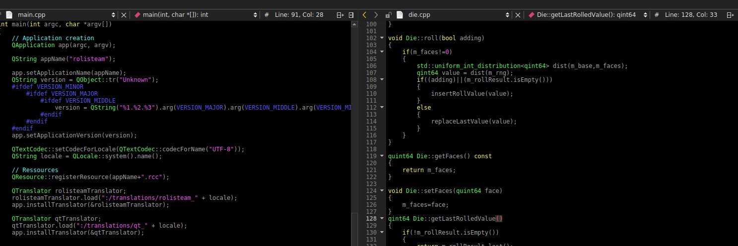Fold the else block at line 112
The height and width of the screenshot is (246, 738).
point(382,108)
